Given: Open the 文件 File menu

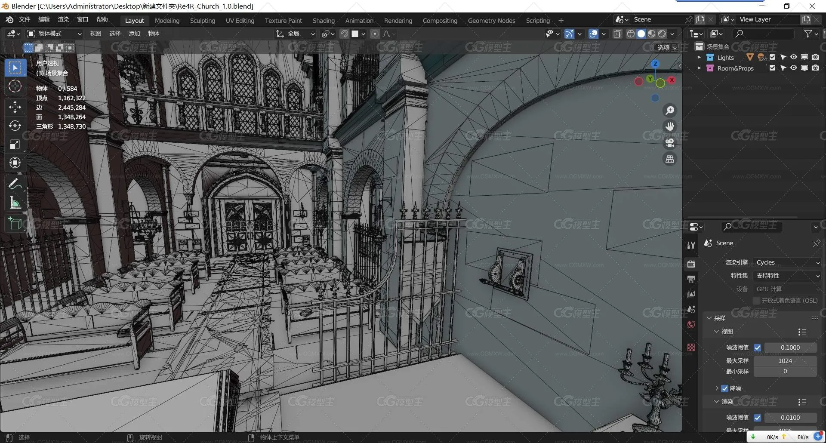Looking at the screenshot, I should 25,19.
